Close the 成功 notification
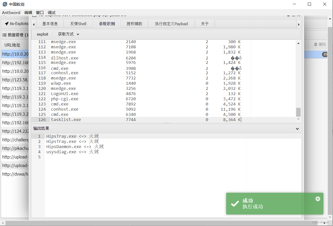 click(318, 199)
